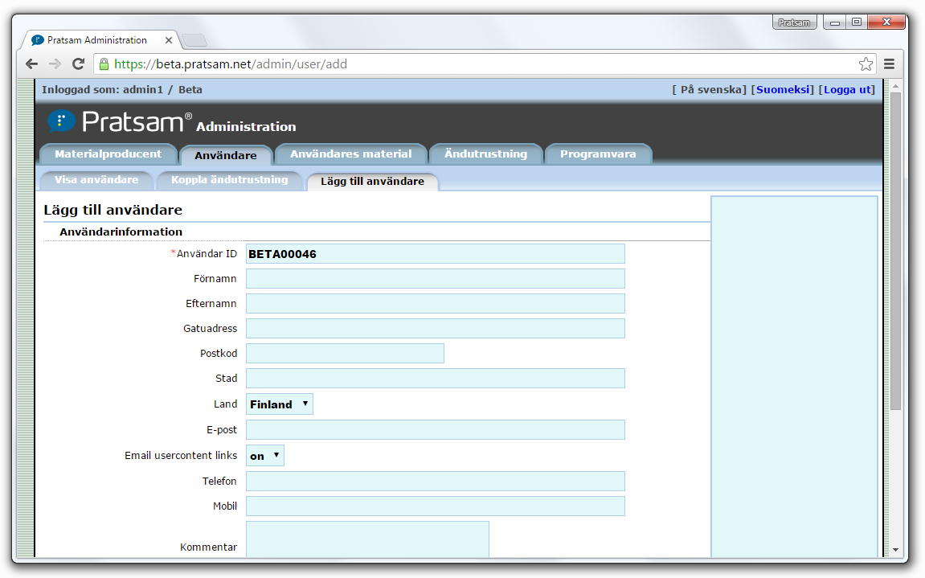Click the padlock icon to view site security
The image size is (925, 578).
coord(102,63)
